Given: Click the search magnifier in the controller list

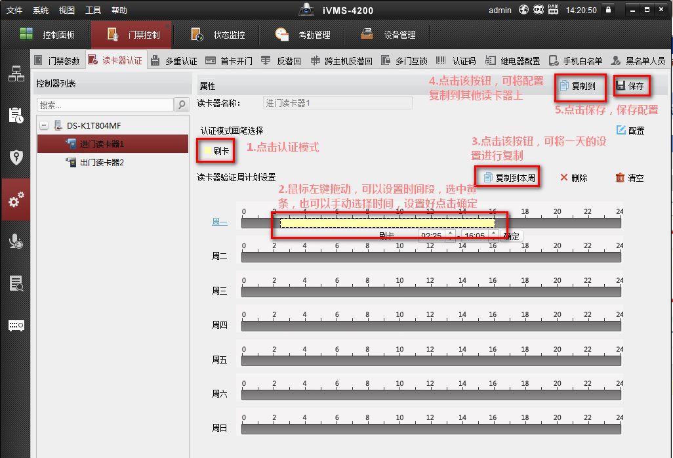Looking at the screenshot, I should click(182, 105).
